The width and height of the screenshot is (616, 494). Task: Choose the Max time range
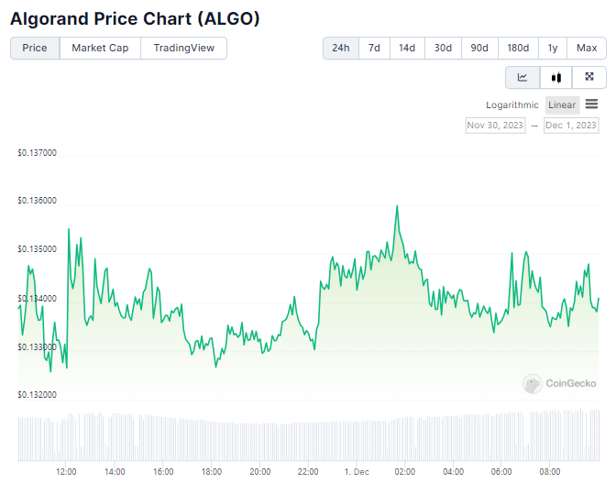[587, 48]
